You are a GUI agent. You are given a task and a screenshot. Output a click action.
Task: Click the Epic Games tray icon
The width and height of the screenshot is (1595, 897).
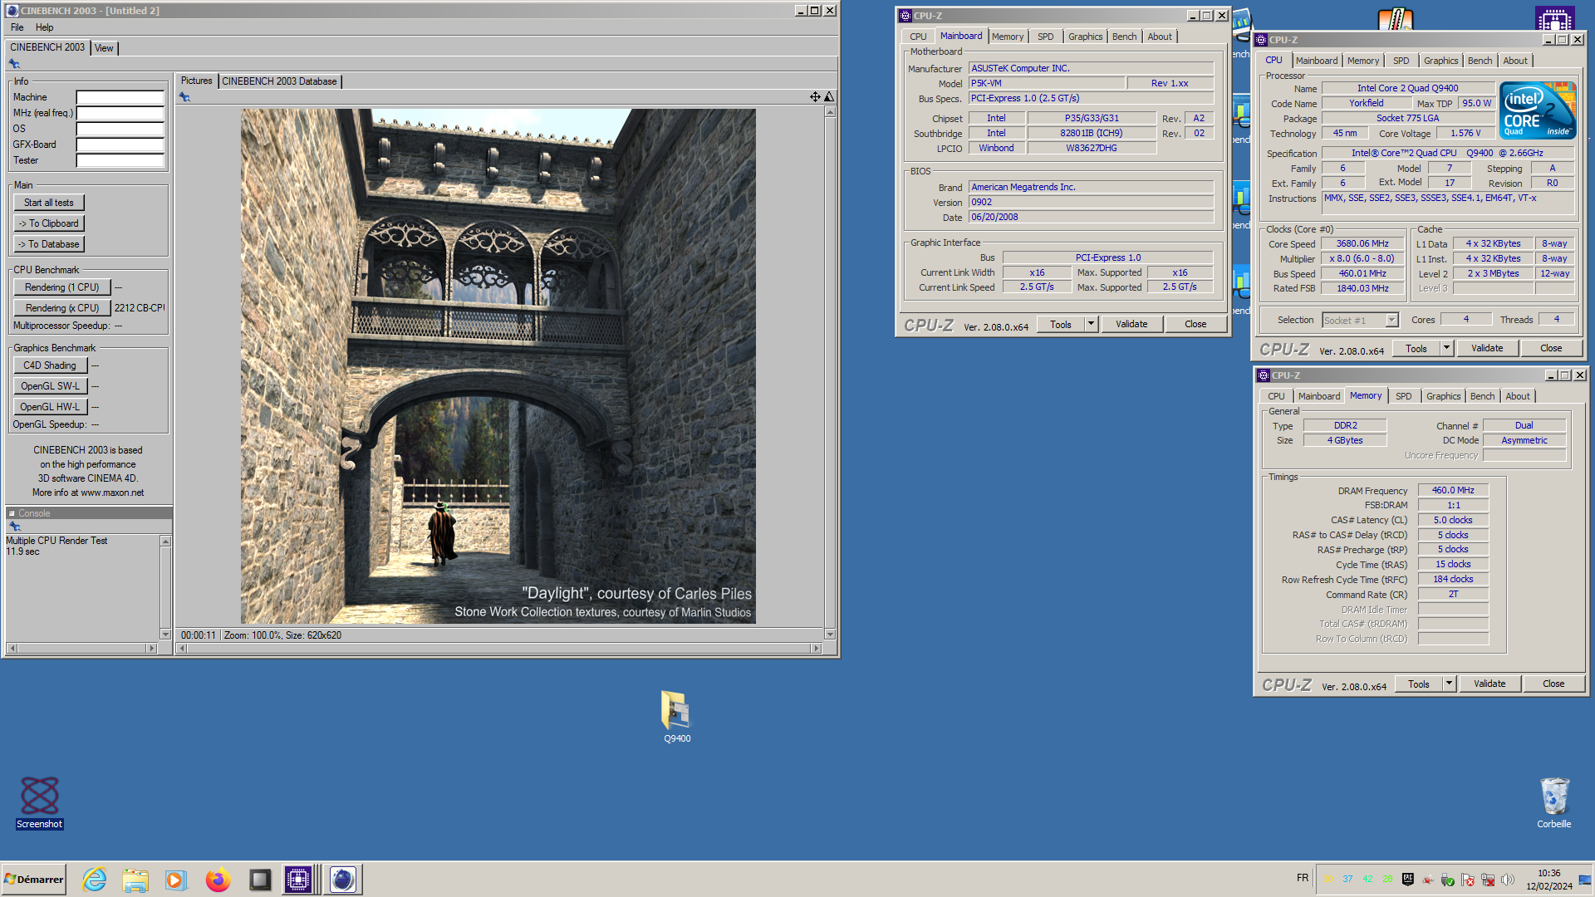pyautogui.click(x=1407, y=879)
